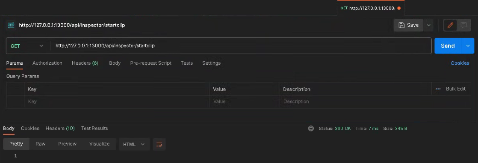Switch response view to Raw
The image size is (478, 163).
point(41,144)
